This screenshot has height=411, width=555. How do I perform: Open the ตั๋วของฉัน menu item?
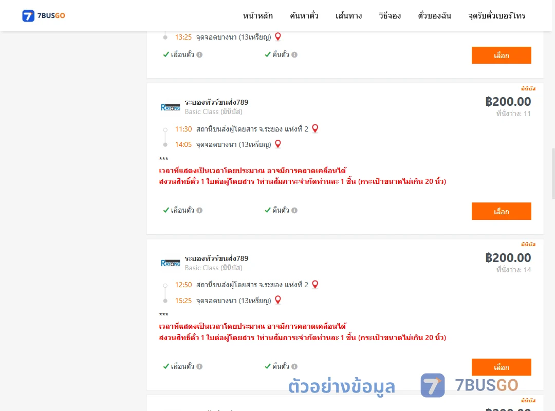tap(434, 15)
